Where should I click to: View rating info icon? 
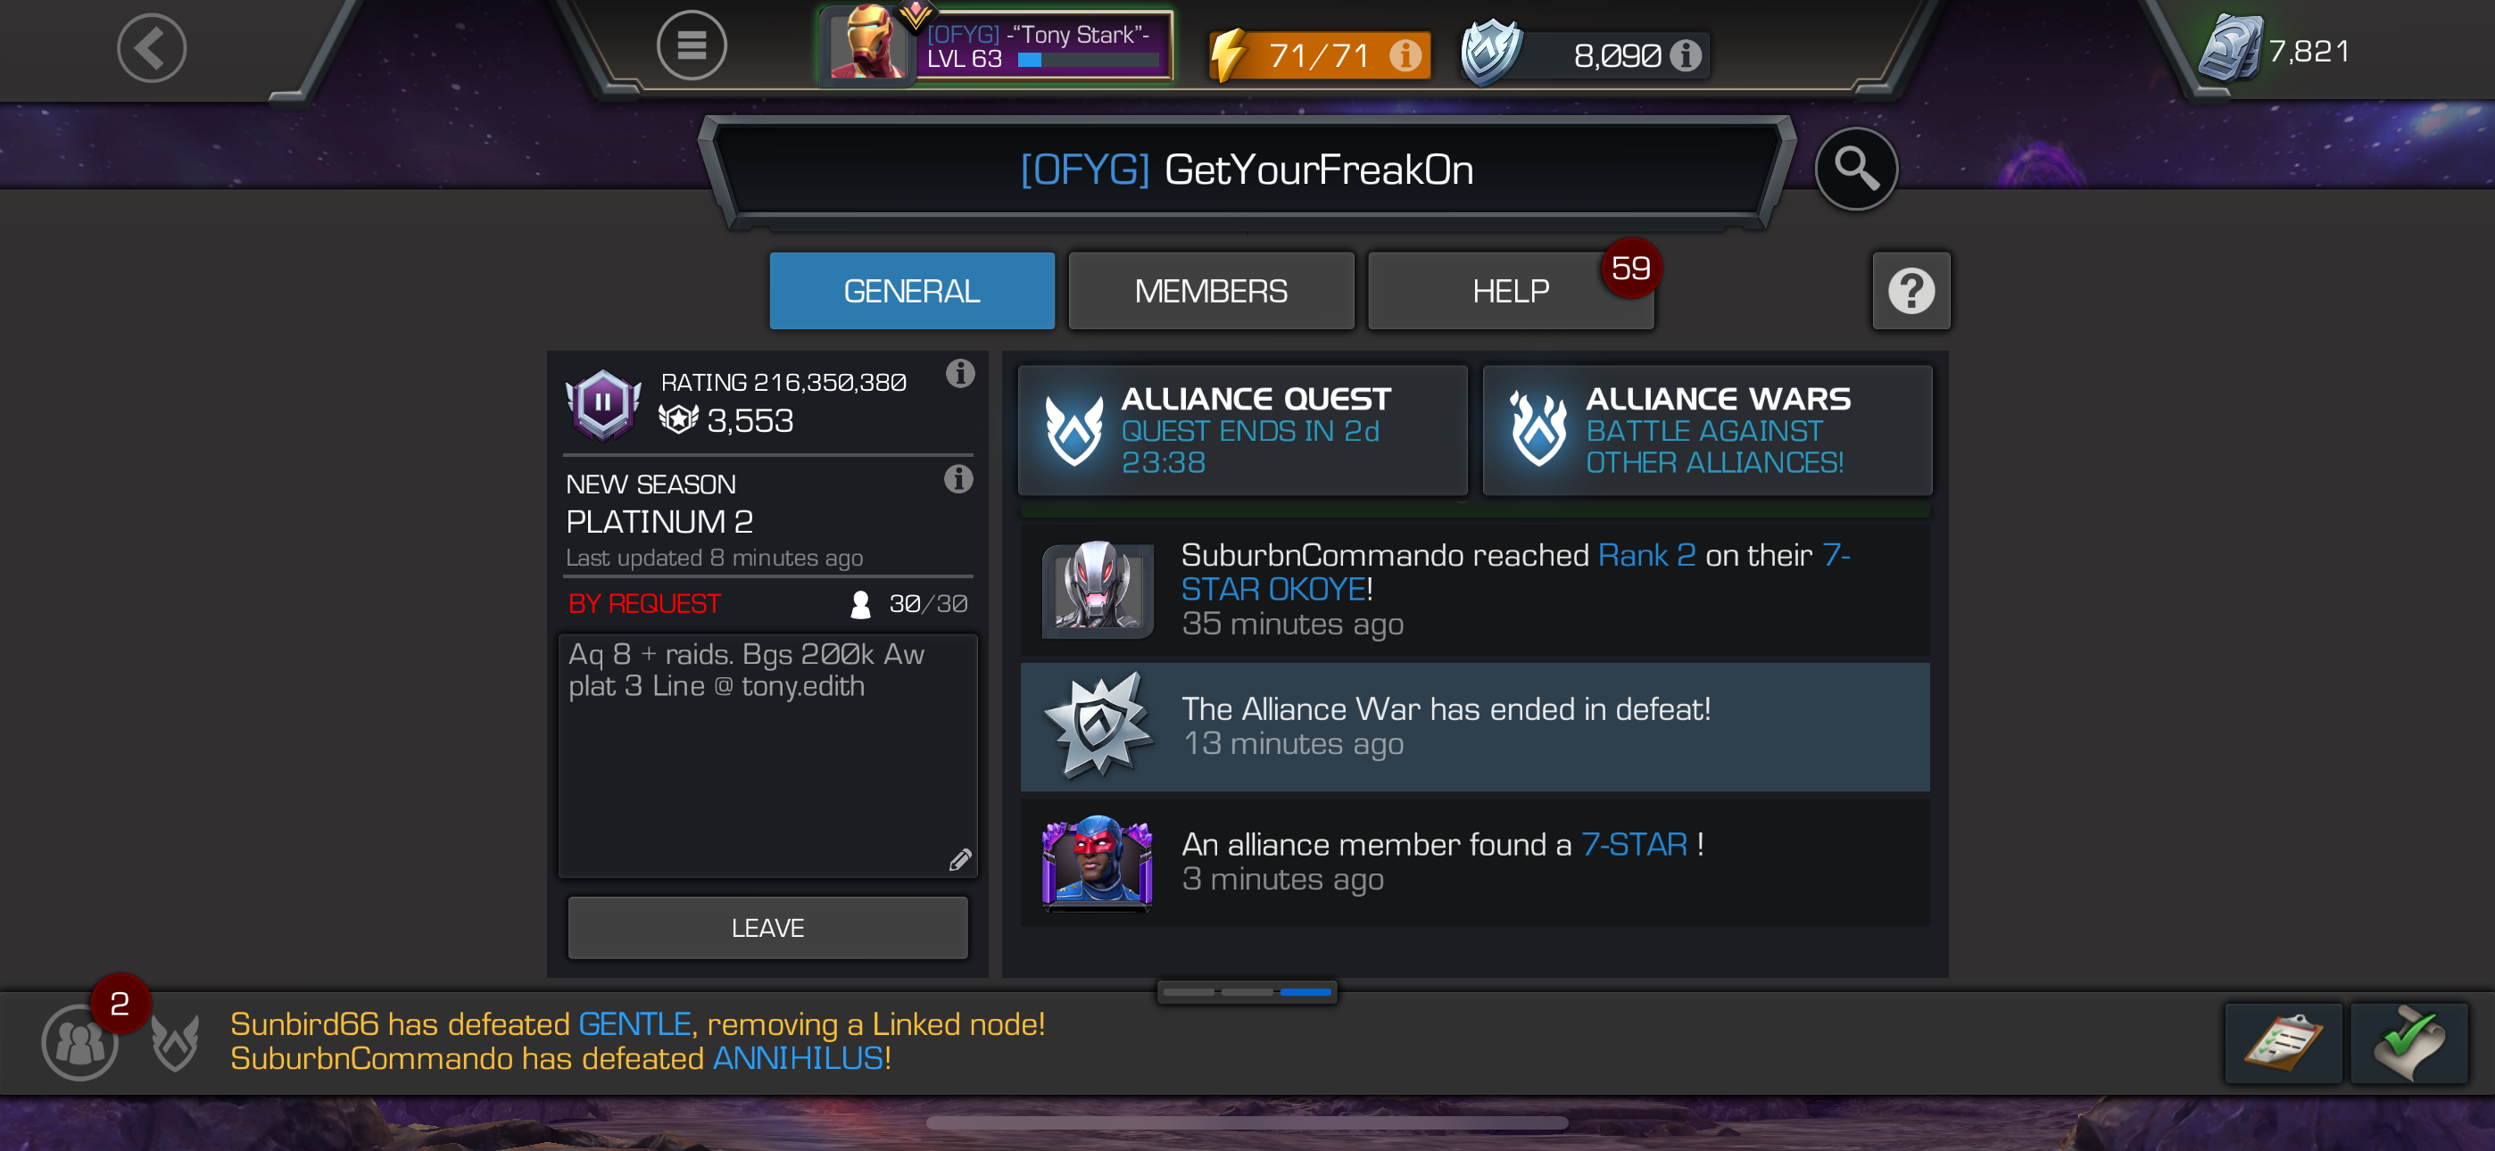tap(960, 373)
